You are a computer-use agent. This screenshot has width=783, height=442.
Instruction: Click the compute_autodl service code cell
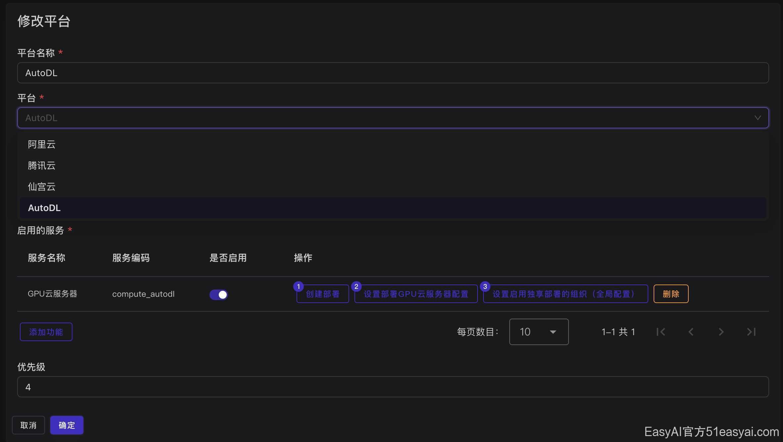point(143,294)
